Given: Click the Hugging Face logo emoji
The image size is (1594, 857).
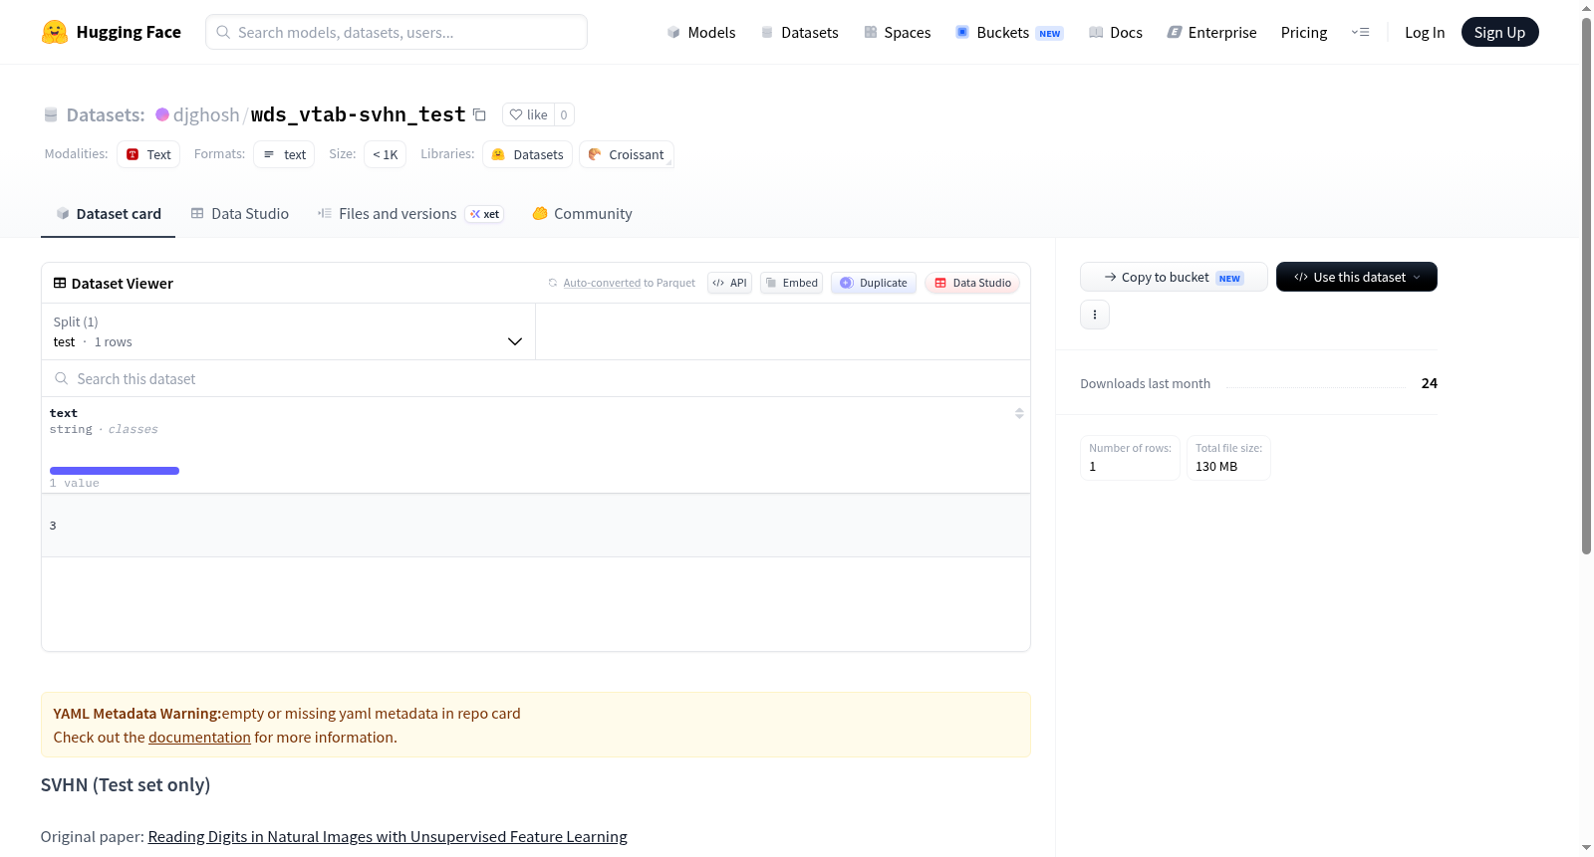Looking at the screenshot, I should point(55,32).
